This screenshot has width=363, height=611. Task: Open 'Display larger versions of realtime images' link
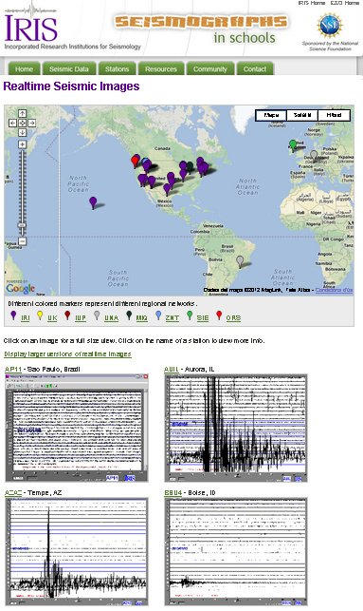[x=67, y=353]
